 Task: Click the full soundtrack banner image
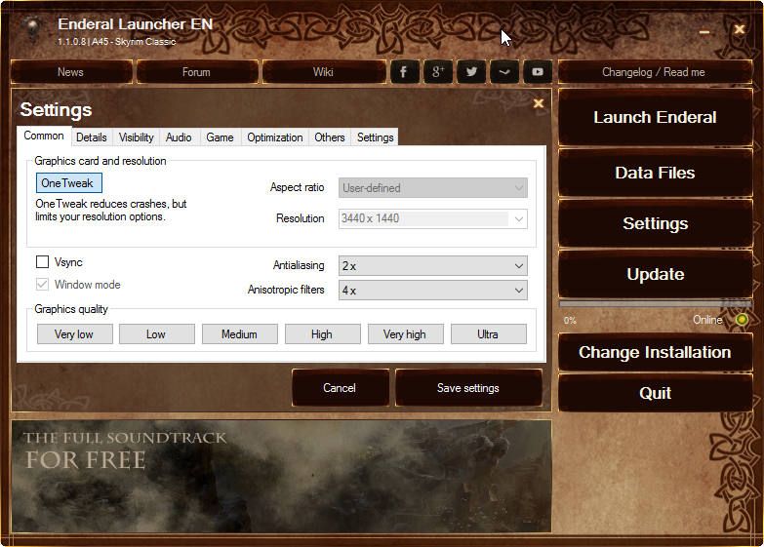click(281, 477)
